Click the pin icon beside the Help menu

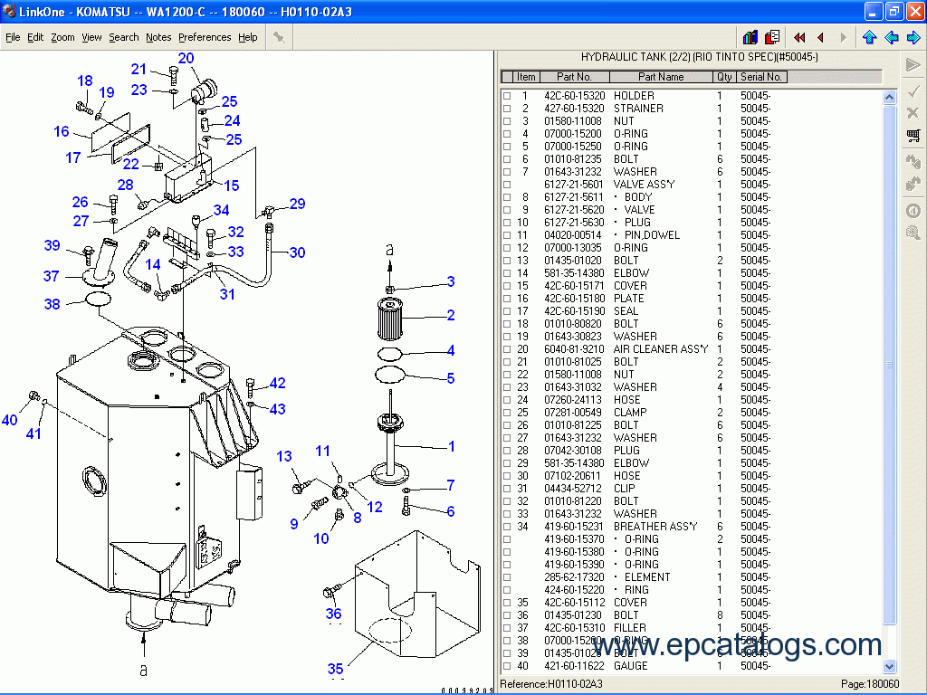(279, 38)
